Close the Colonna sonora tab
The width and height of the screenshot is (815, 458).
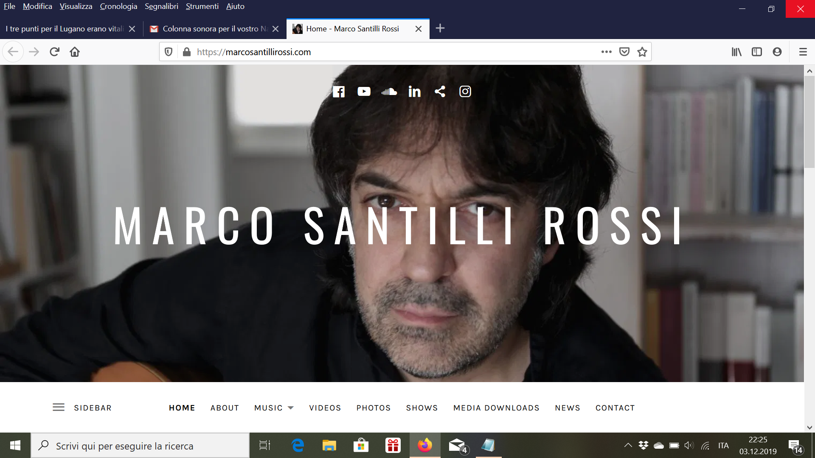coord(275,29)
